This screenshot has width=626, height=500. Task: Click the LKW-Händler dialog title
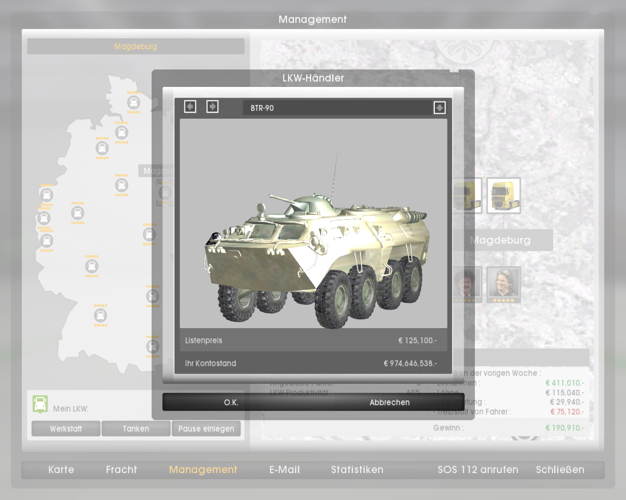click(x=313, y=78)
